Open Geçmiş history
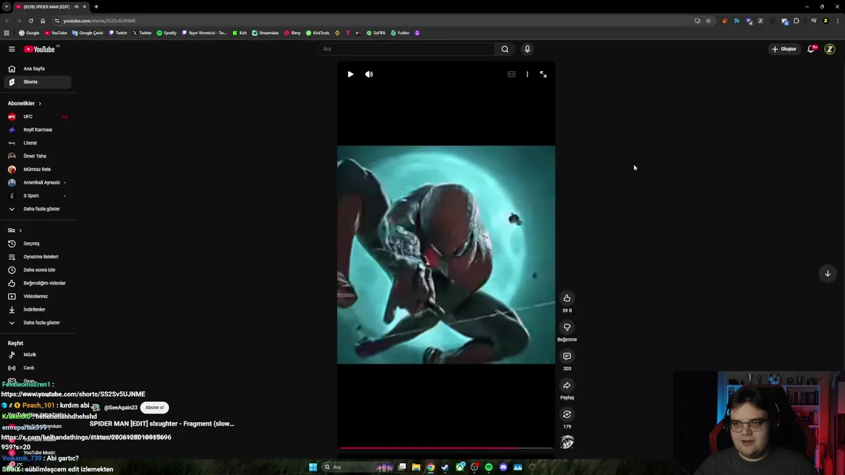The image size is (845, 475). 38,243
